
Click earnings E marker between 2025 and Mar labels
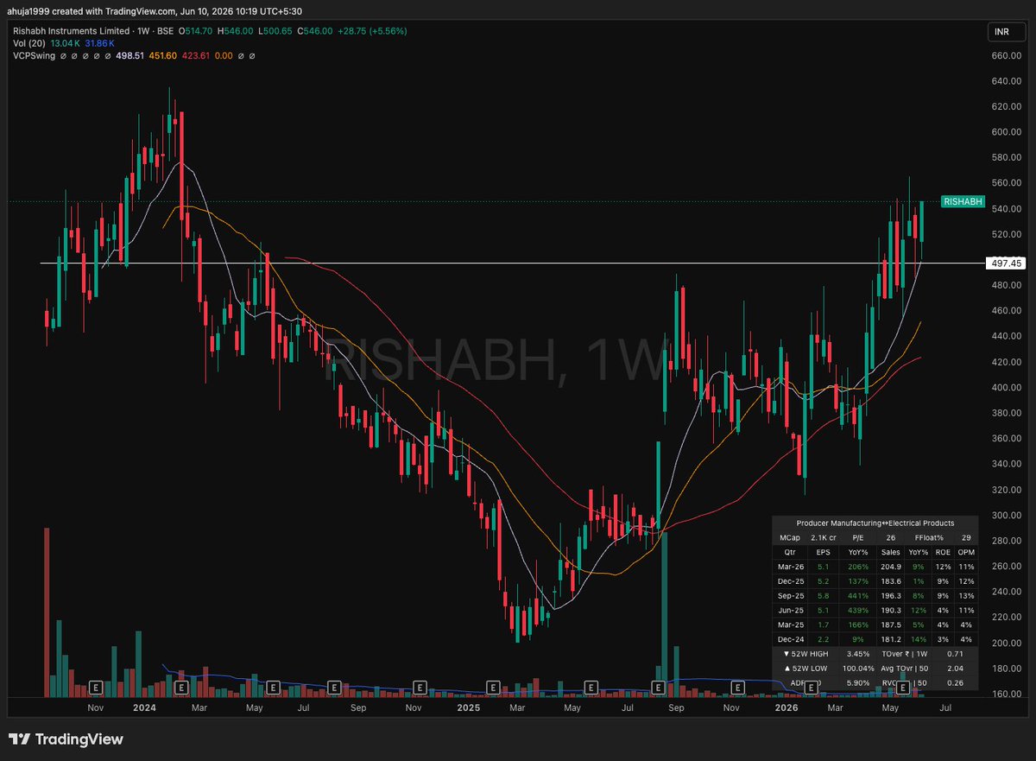point(492,688)
